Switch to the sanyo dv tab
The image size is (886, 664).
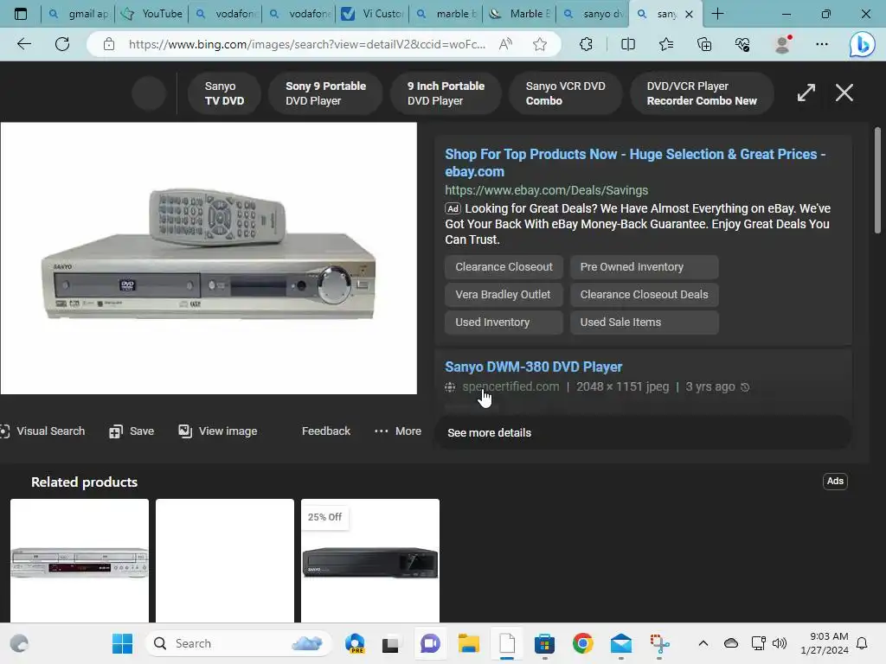pyautogui.click(x=594, y=14)
